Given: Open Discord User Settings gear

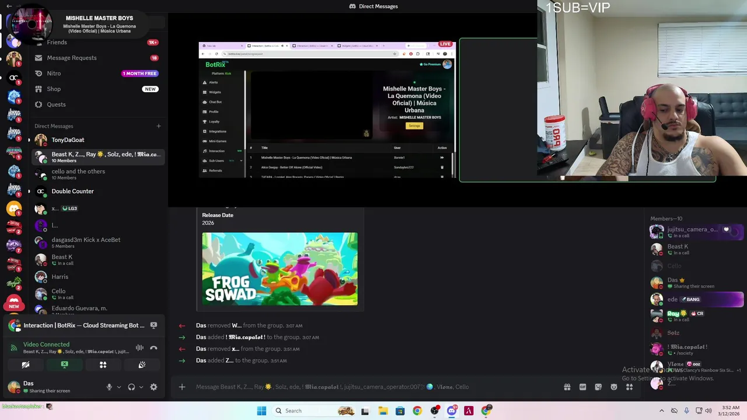Looking at the screenshot, I should (153, 387).
